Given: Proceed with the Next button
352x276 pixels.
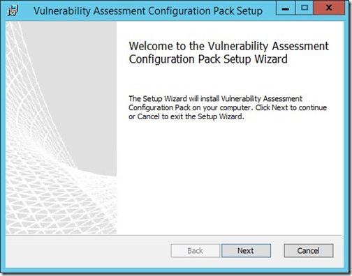Looking at the screenshot, I should tap(246, 251).
